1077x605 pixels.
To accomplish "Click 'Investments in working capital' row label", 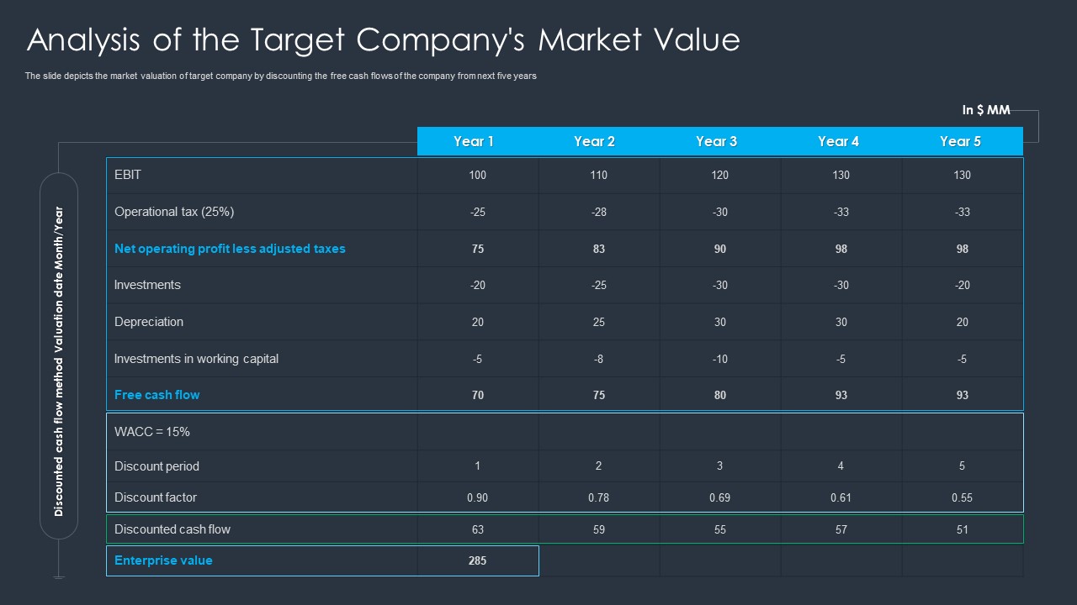I will (196, 359).
